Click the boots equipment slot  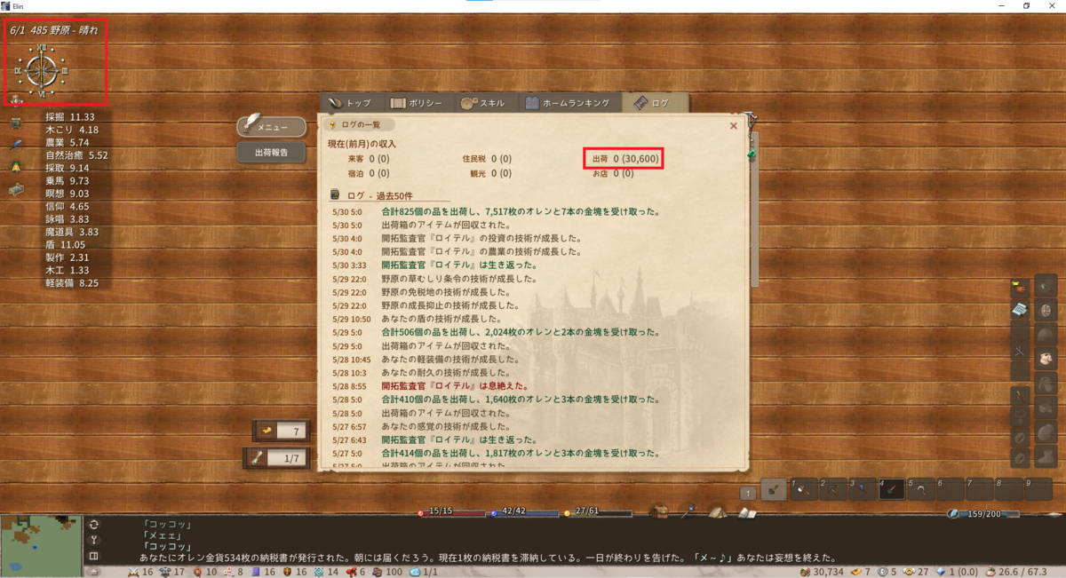point(1046,458)
